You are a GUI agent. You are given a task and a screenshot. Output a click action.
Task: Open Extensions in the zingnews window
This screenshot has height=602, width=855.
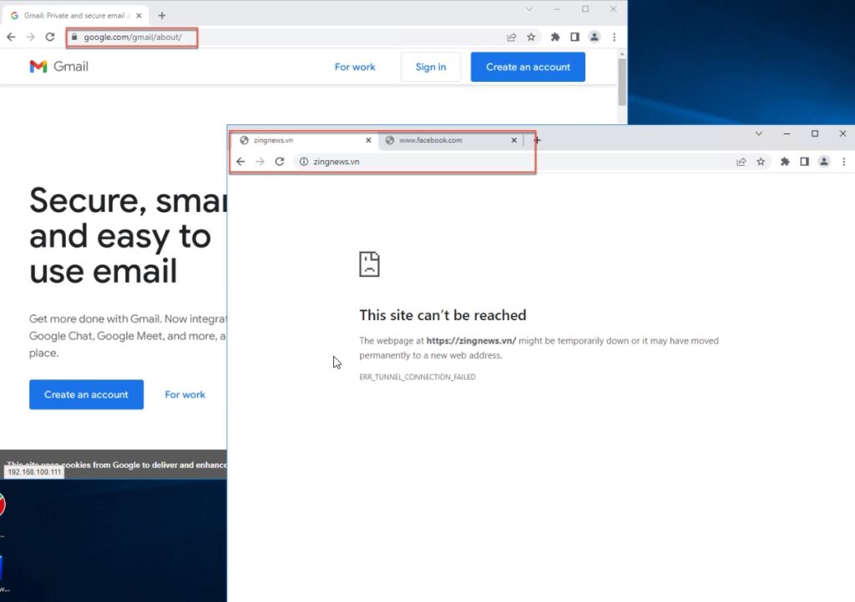pyautogui.click(x=785, y=162)
